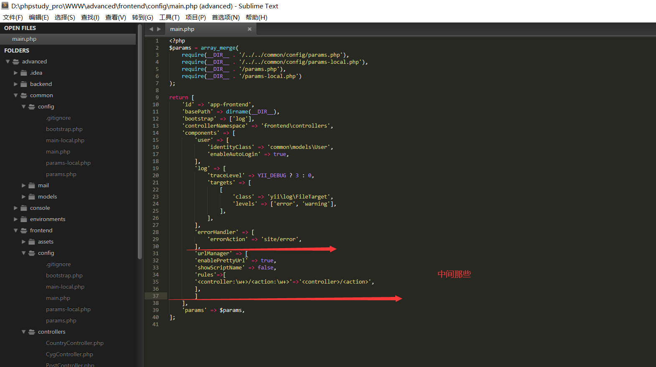
Task: Expand the .idea folder arrow
Action: point(15,73)
